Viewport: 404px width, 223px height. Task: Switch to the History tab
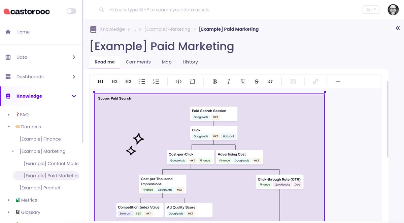pyautogui.click(x=190, y=62)
